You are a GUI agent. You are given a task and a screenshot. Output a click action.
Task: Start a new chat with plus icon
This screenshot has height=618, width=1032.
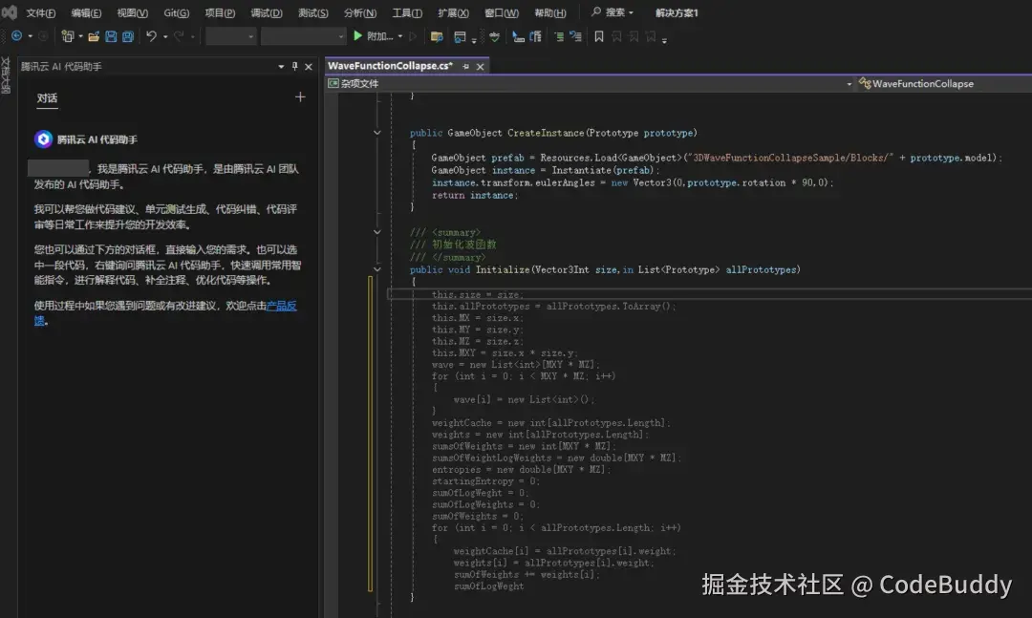pyautogui.click(x=300, y=97)
